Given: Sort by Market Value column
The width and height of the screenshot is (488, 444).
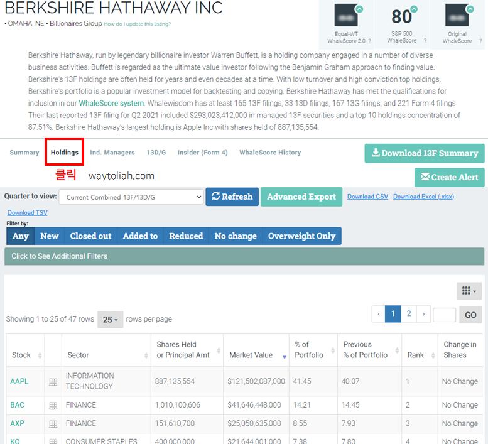Looking at the screenshot, I should 256,350.
